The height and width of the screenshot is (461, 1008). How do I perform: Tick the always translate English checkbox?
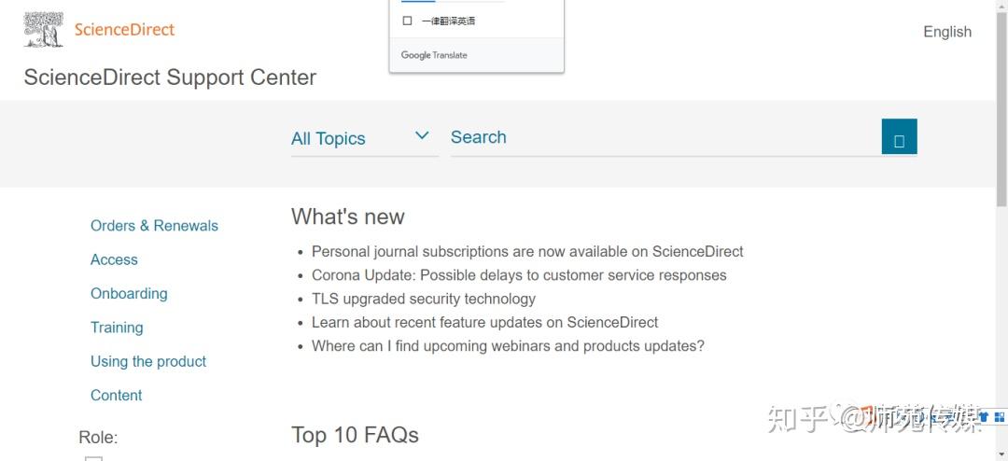407,21
